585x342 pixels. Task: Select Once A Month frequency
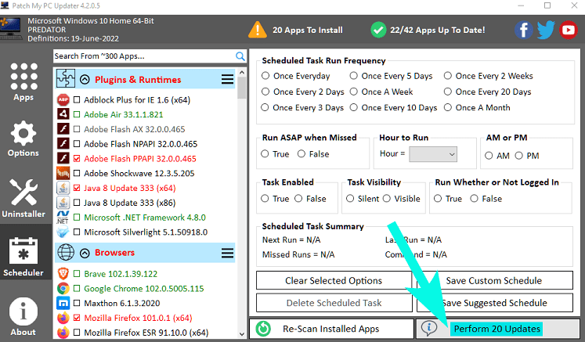click(x=448, y=107)
